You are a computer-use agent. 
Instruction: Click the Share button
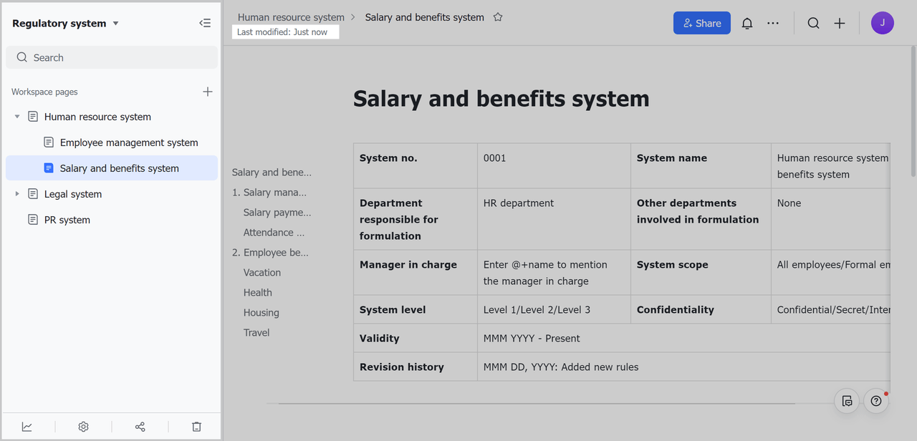(701, 23)
